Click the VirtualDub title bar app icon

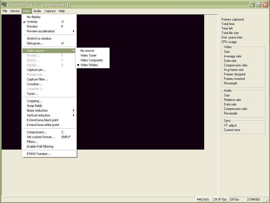pos(4,4)
